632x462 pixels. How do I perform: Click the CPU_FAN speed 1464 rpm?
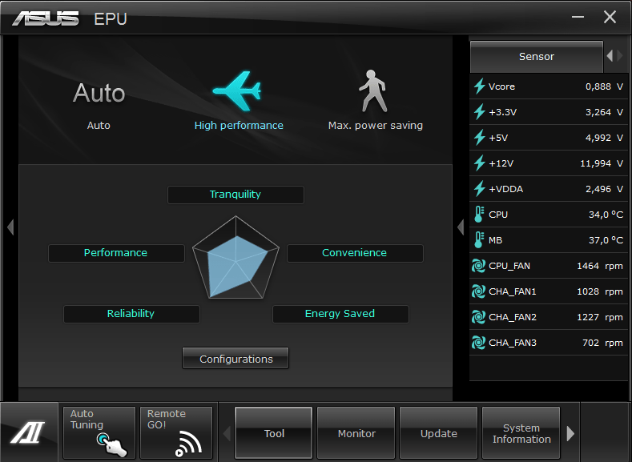tap(600, 266)
